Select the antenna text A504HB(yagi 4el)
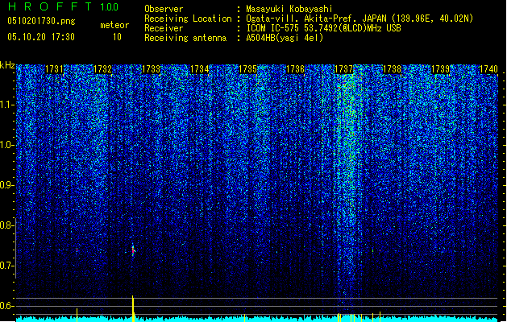Screen dimensions: 507x322 (285, 38)
